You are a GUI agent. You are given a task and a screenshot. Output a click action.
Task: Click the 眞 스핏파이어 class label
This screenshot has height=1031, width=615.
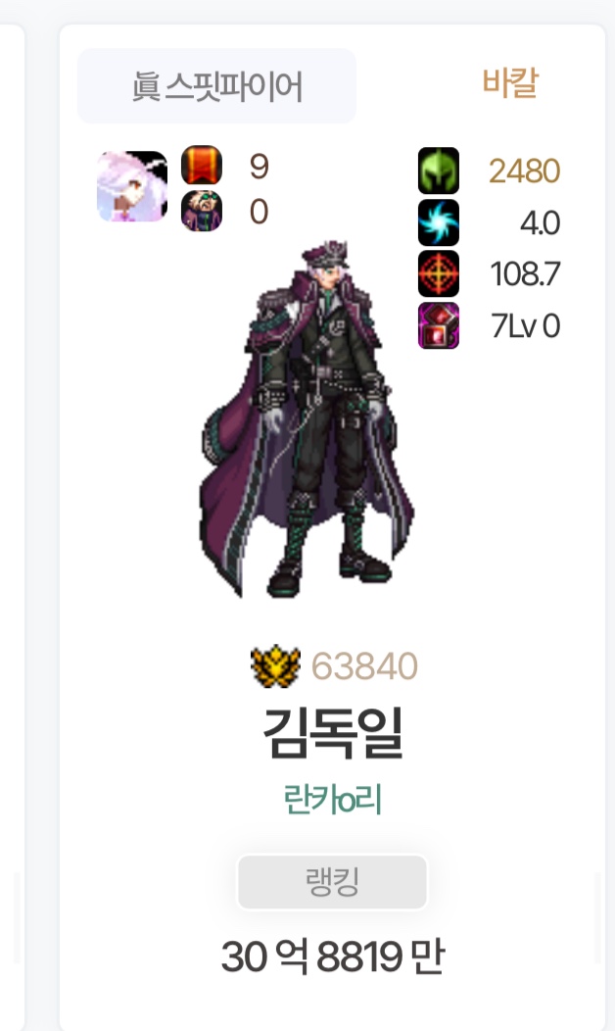click(x=216, y=86)
